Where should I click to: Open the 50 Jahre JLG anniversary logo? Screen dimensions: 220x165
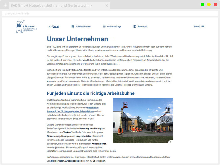tap(54, 26)
